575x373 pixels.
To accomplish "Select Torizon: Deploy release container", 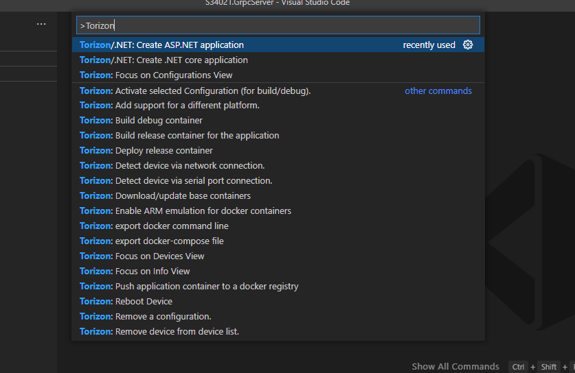I will pyautogui.click(x=278, y=150).
